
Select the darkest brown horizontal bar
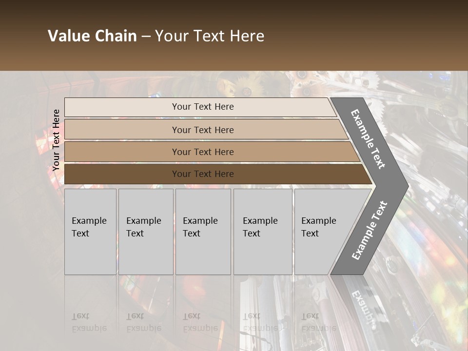coord(203,174)
